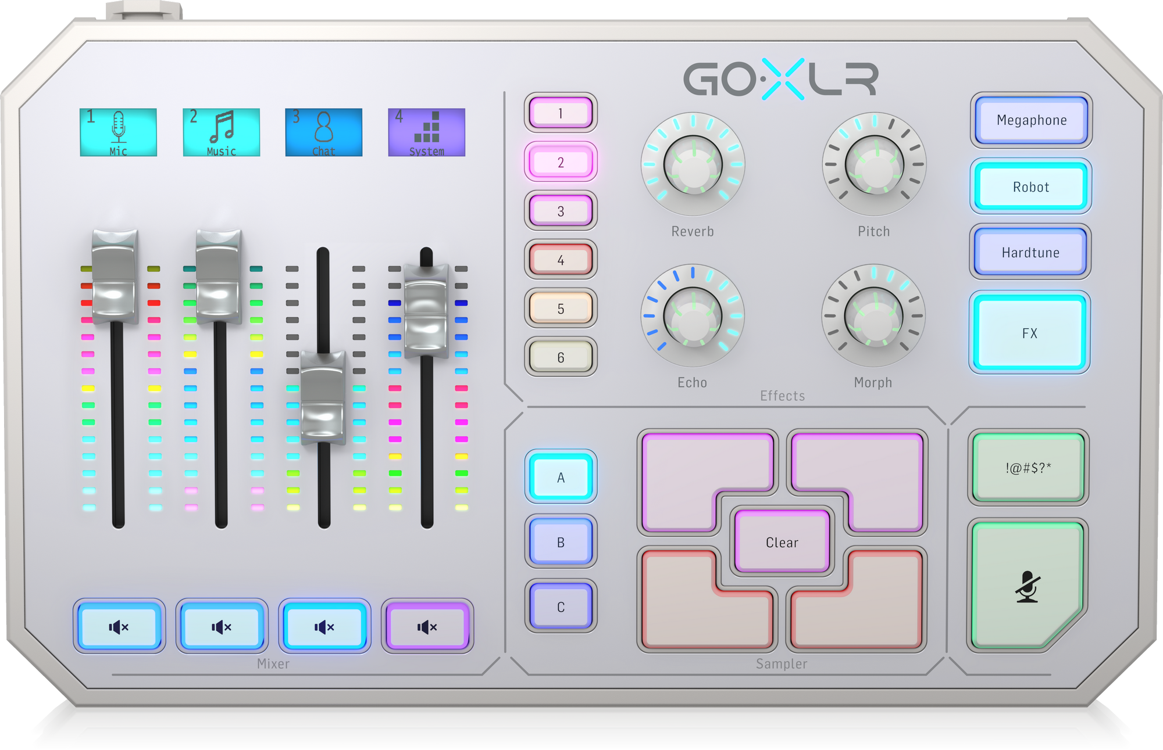Toggle the Hardtune effect button
The height and width of the screenshot is (750, 1163).
1030,252
